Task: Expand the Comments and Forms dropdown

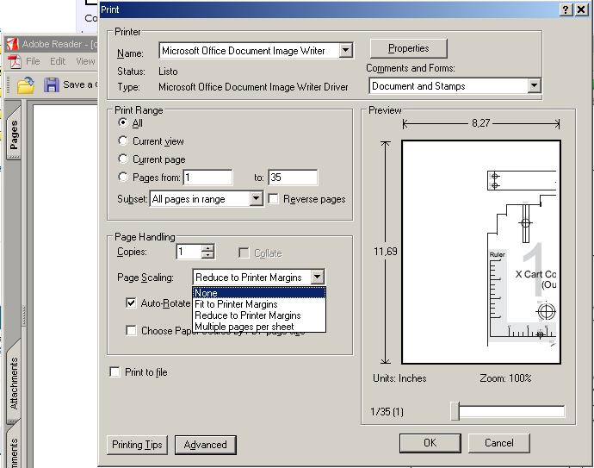Action: [x=534, y=86]
